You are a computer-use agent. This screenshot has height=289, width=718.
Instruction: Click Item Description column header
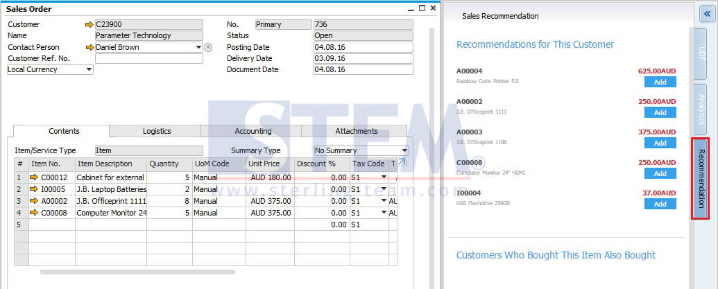111,164
